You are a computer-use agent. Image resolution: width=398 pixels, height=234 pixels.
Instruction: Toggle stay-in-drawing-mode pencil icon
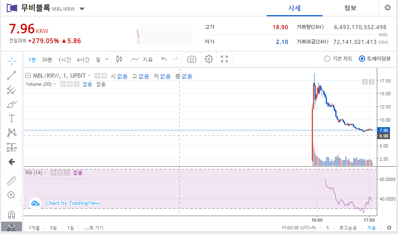coord(12,228)
